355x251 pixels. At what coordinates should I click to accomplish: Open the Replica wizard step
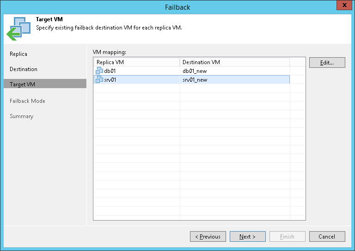[x=18, y=54]
